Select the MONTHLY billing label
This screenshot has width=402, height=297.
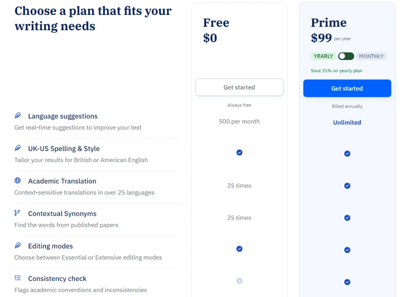[x=371, y=56]
